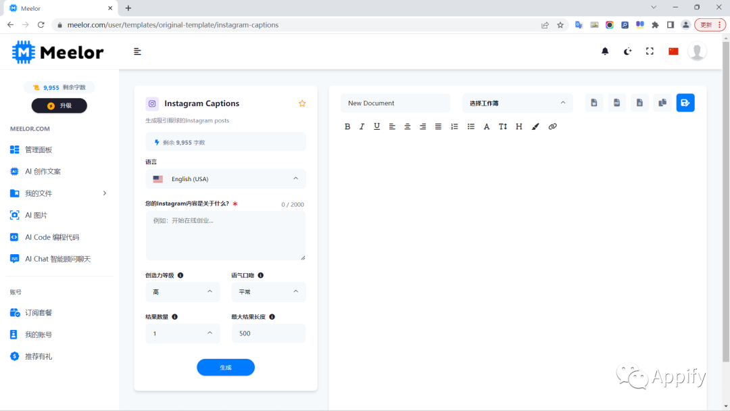This screenshot has width=730, height=411.
Task: Click the browser address bar URL
Action: pos(173,25)
